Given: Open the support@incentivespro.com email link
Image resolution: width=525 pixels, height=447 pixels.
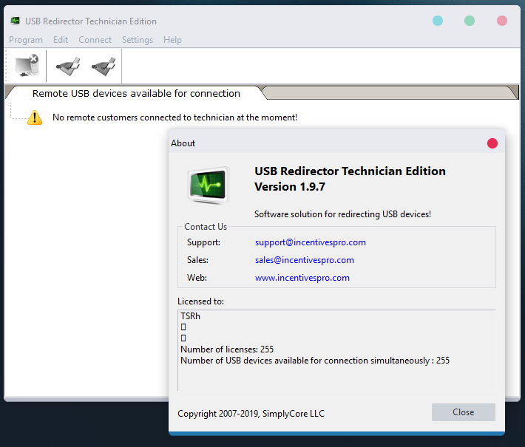Looking at the screenshot, I should 311,242.
